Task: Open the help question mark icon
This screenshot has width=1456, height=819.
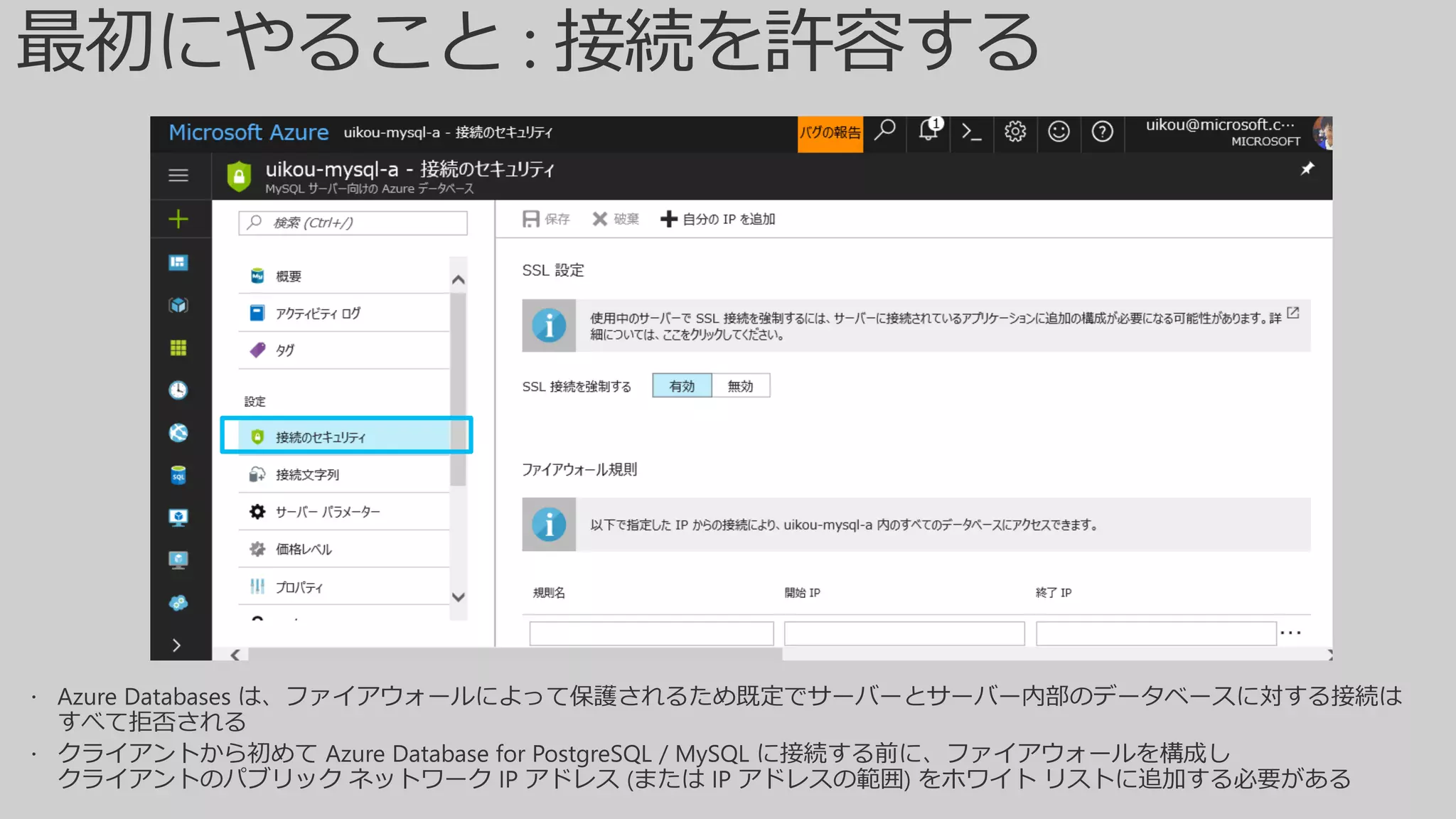Action: tap(1102, 132)
